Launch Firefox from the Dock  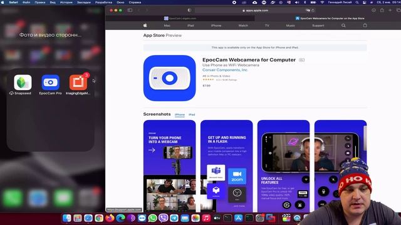pyautogui.click(x=110, y=218)
